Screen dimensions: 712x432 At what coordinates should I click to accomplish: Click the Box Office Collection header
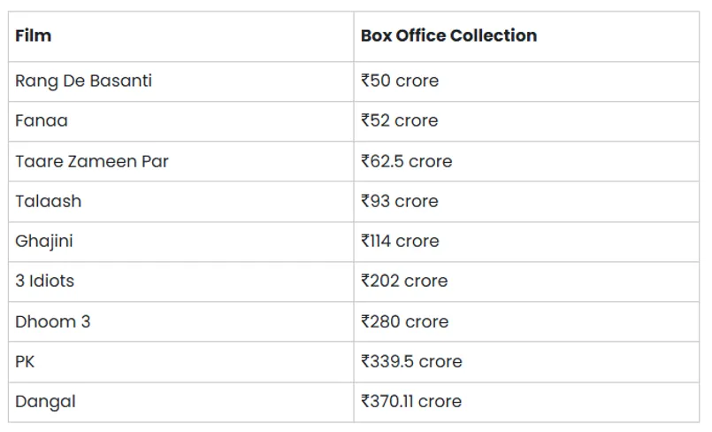[x=448, y=36]
